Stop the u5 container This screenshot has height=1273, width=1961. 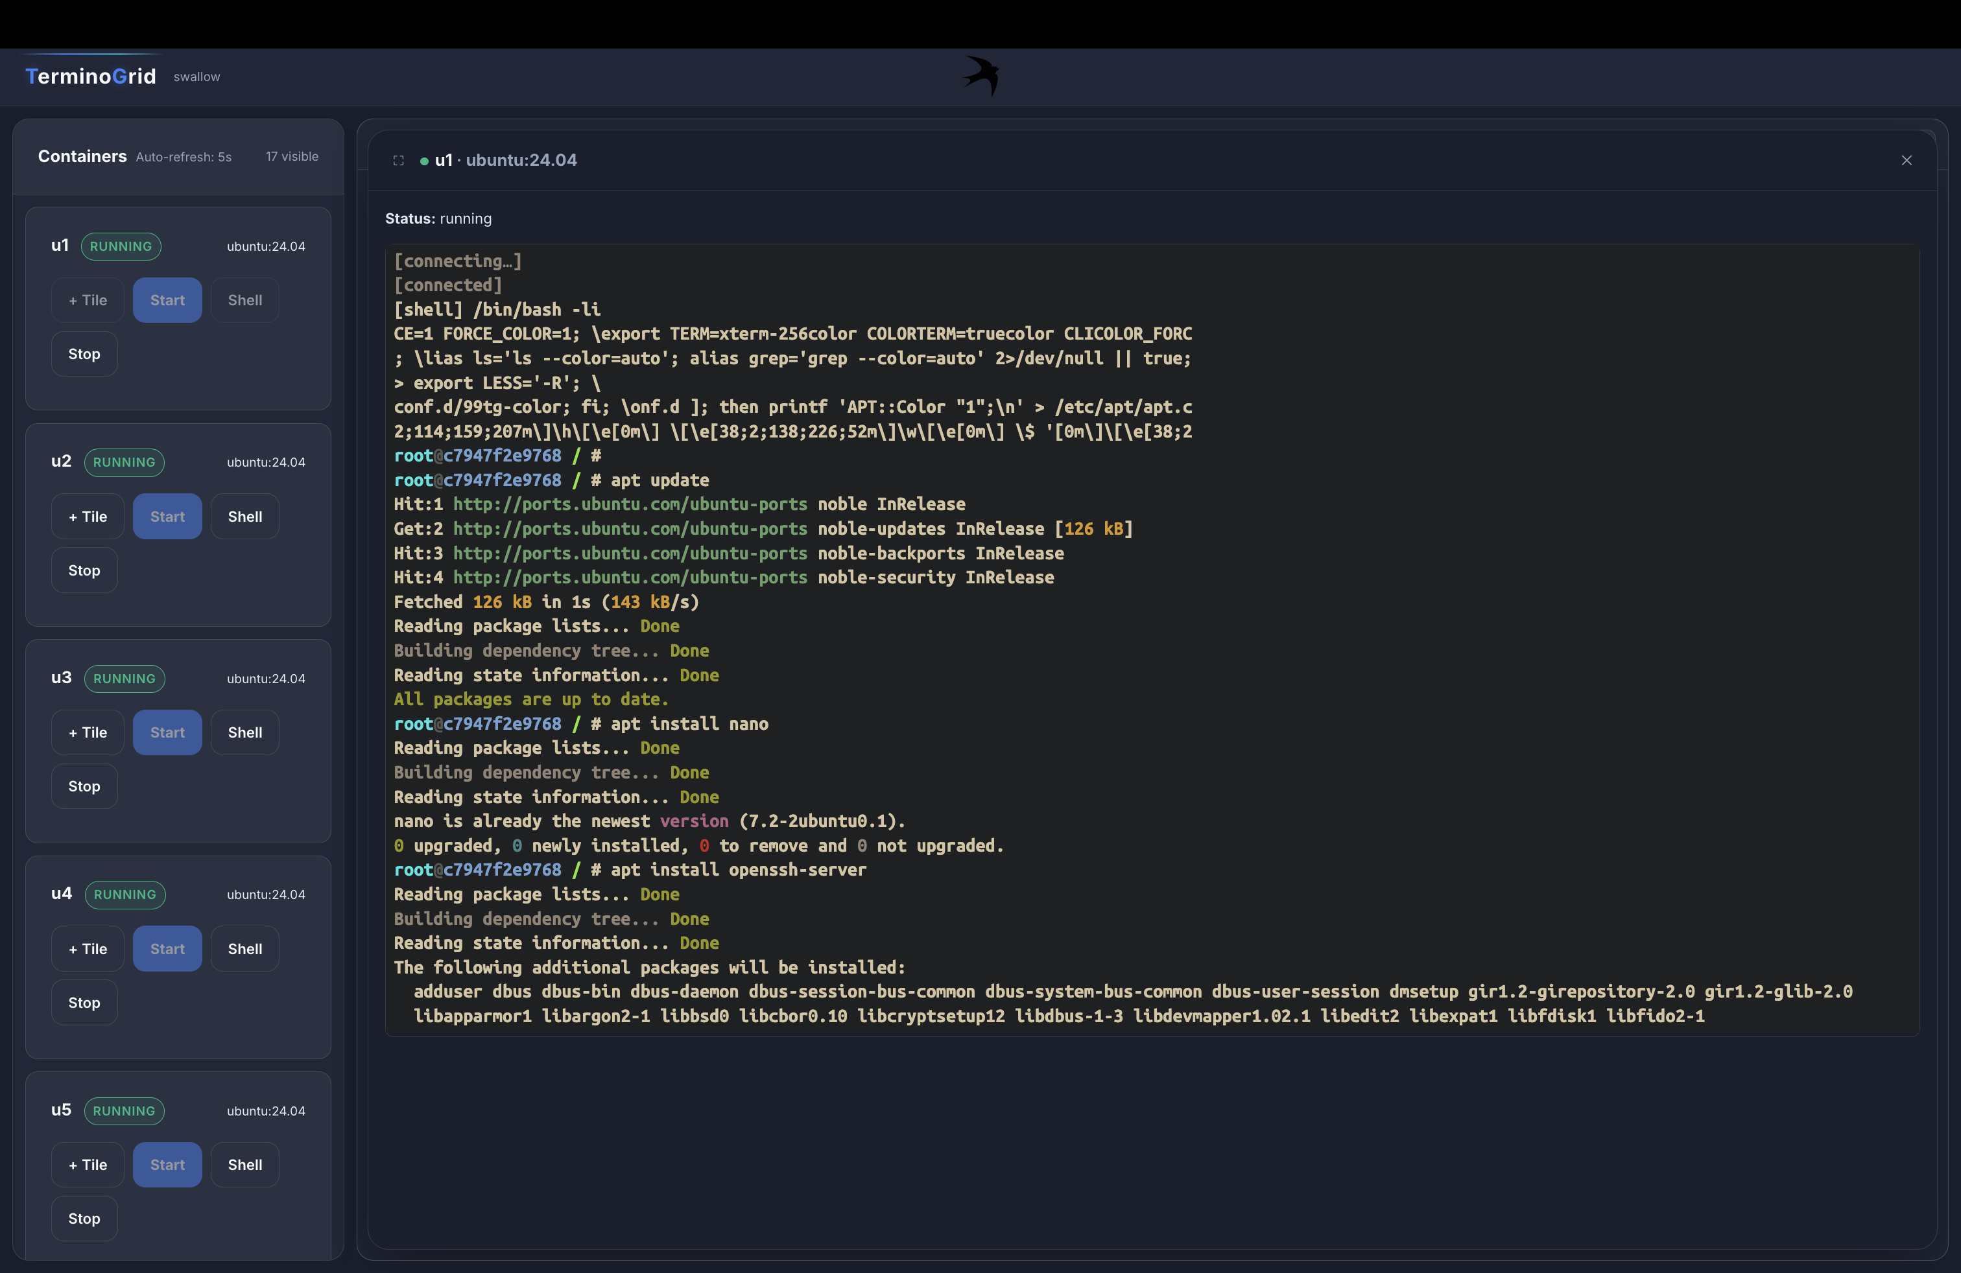click(84, 1219)
